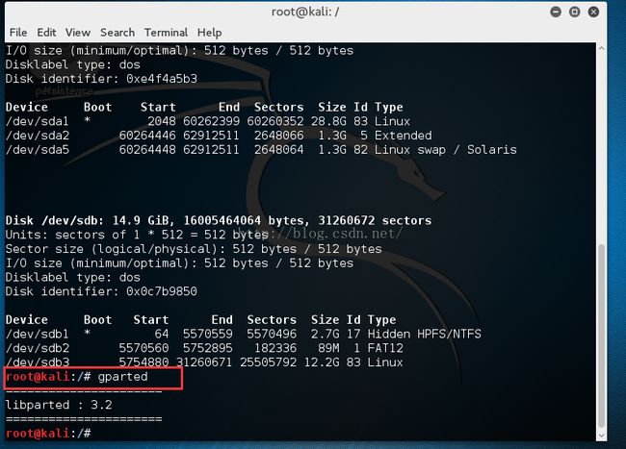Click the 'gparted' command text
Screen dimensions: 626x449
point(122,377)
